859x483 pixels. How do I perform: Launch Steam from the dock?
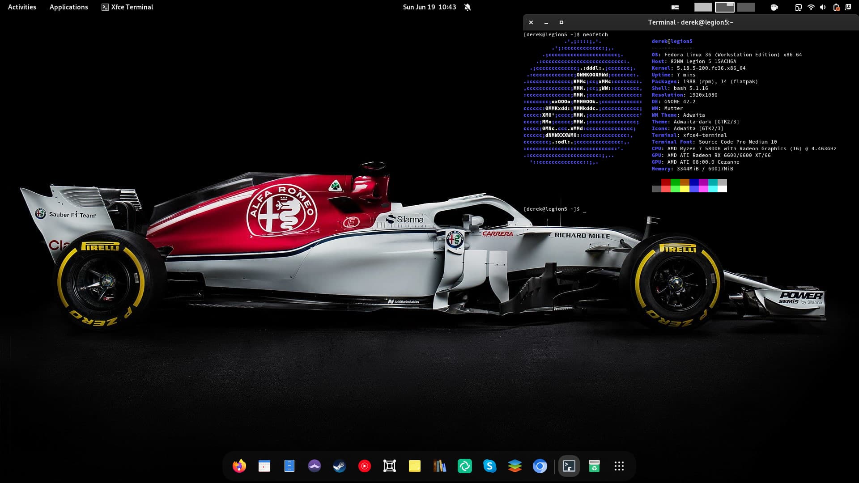pyautogui.click(x=340, y=466)
